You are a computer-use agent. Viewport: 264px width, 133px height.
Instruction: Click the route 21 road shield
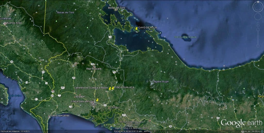tap(105, 105)
